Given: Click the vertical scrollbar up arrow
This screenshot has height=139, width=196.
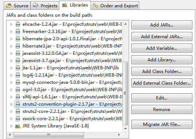Looking at the screenshot, I should 125,24.
